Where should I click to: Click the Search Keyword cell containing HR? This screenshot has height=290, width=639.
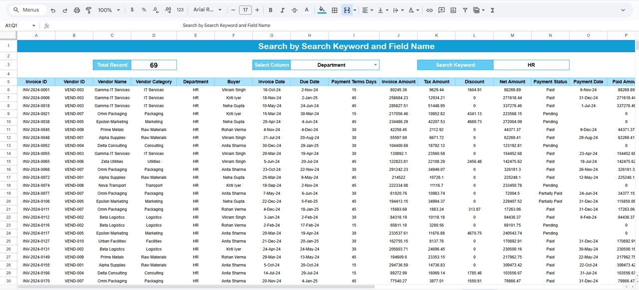[x=531, y=65]
